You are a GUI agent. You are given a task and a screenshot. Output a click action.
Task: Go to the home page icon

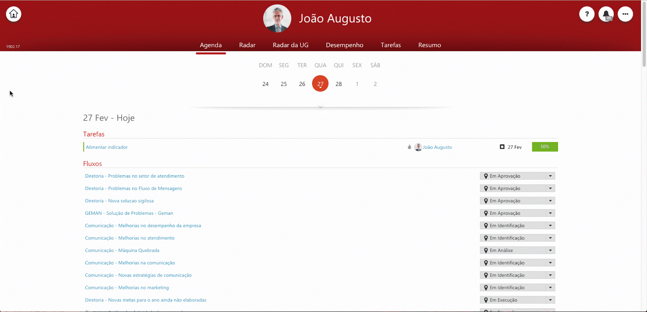(13, 14)
